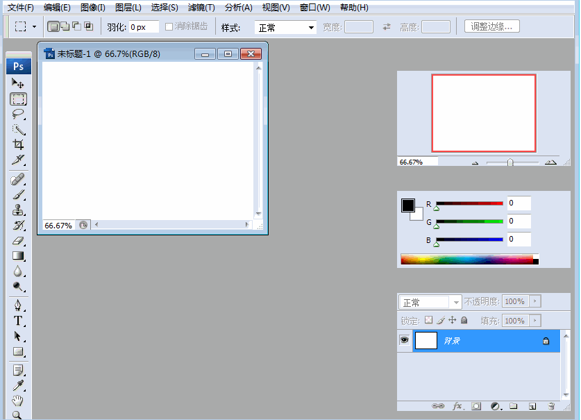Select the Path Selection tool

pos(18,336)
